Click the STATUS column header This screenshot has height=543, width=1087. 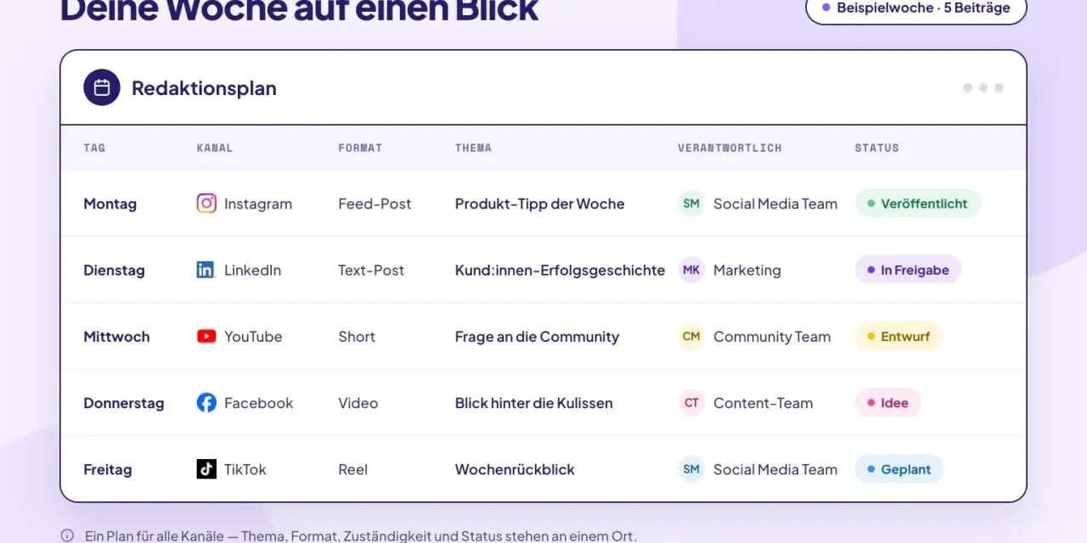point(876,148)
